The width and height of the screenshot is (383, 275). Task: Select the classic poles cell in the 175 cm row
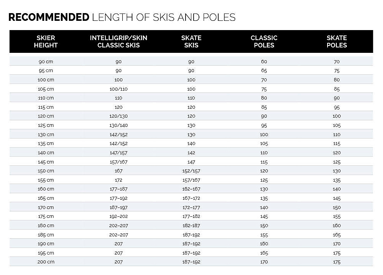click(264, 216)
